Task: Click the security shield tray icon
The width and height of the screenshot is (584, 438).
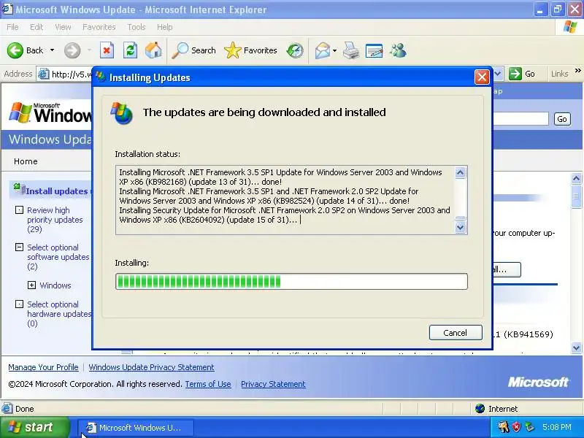Action: [516, 427]
